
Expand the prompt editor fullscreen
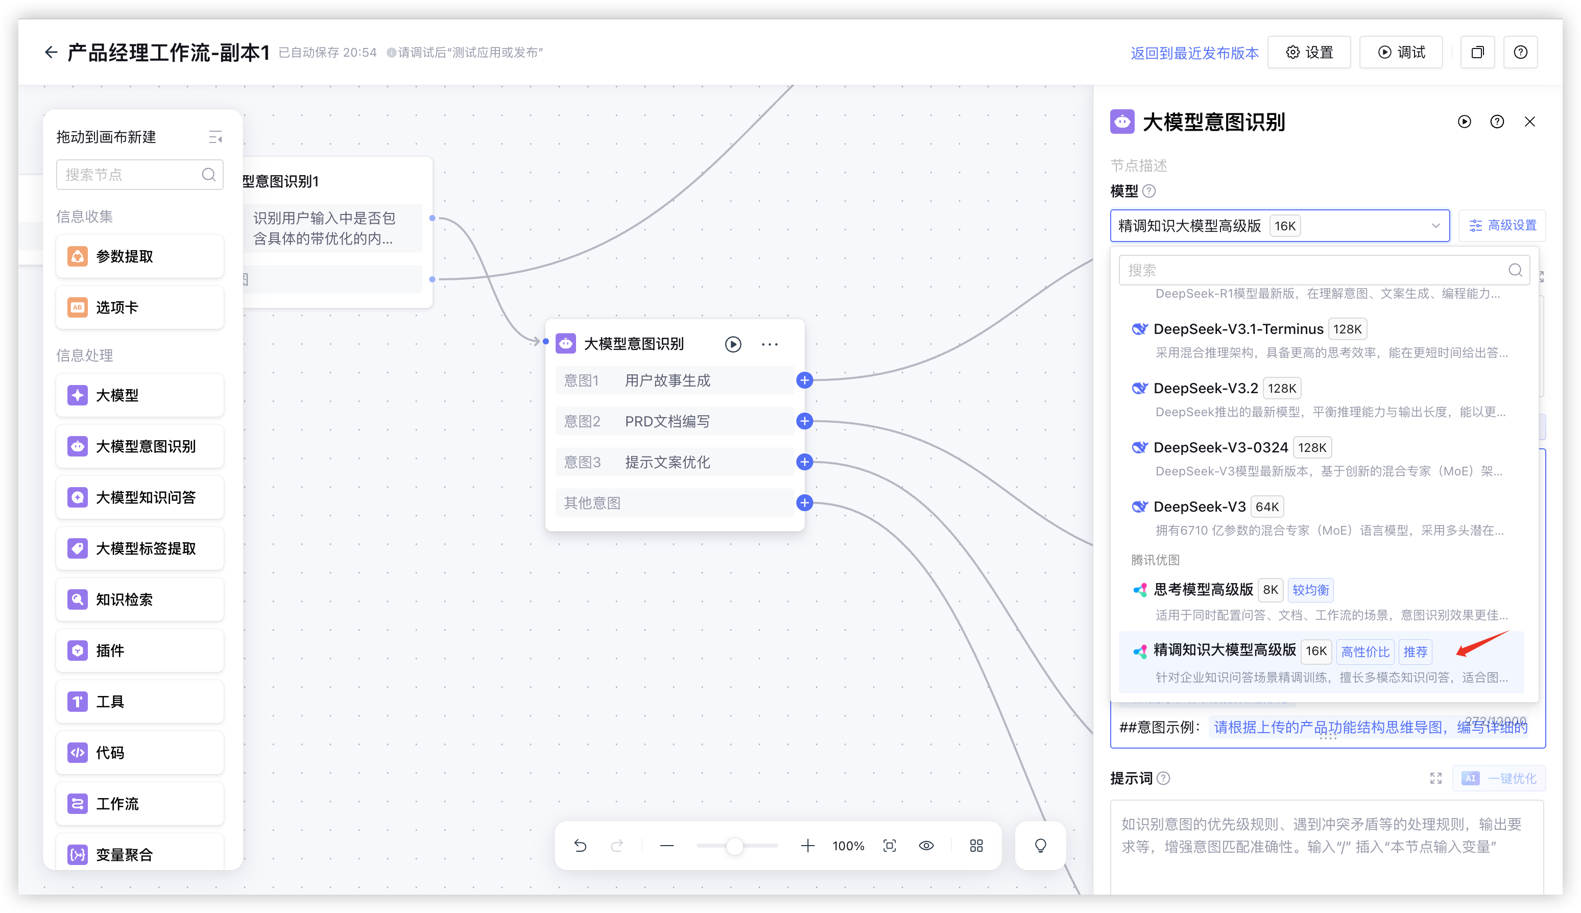(x=1435, y=778)
